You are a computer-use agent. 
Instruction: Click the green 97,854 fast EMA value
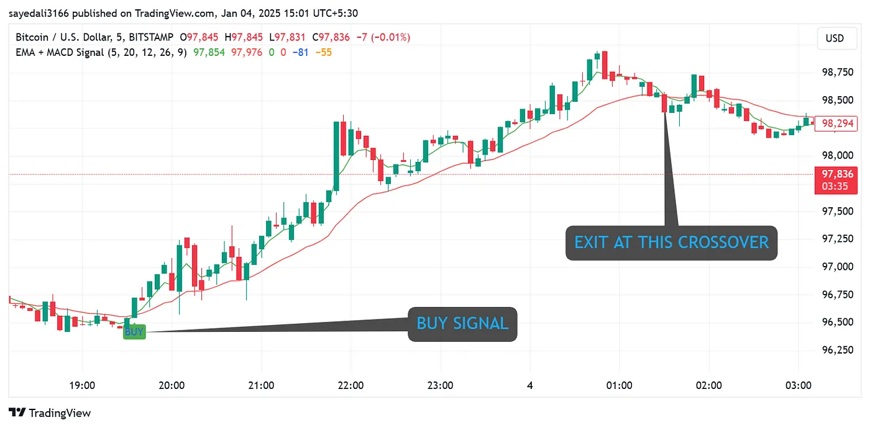209,52
